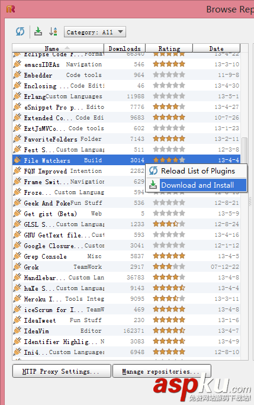Image resolution: width=254 pixels, height=405 pixels.
Task: Click download count 7143 of FavoriteFolders
Action: point(137,139)
